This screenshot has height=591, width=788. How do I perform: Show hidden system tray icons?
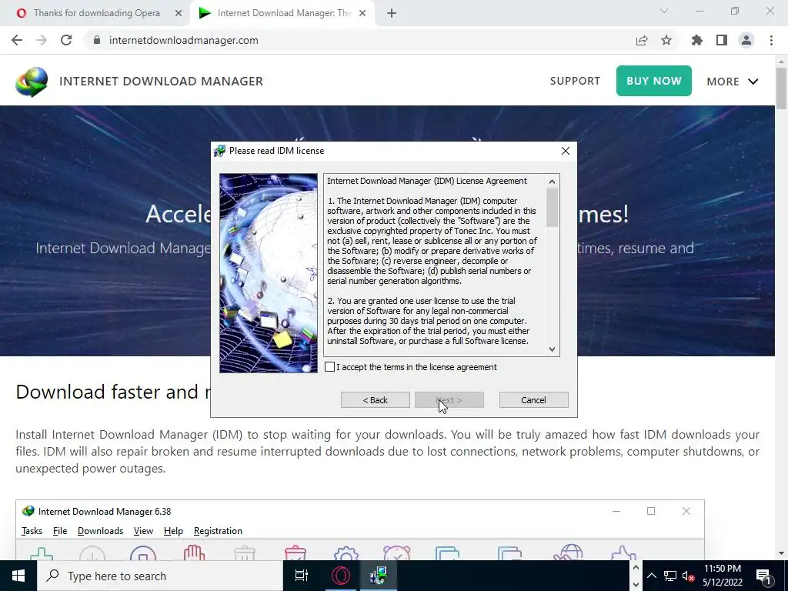point(651,576)
